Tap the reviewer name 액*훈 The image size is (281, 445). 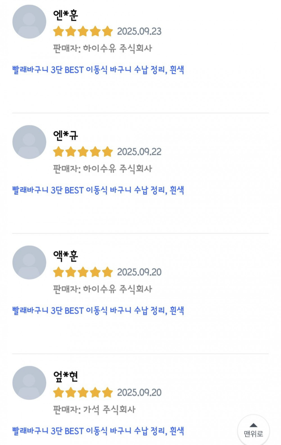click(x=65, y=256)
